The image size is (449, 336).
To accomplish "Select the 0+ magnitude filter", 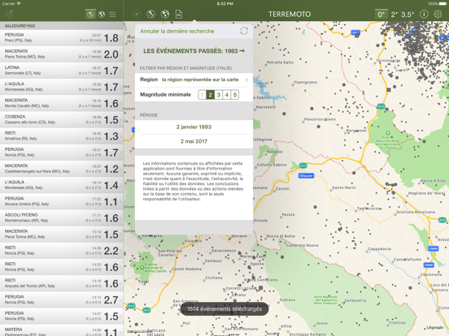I will coord(381,15).
